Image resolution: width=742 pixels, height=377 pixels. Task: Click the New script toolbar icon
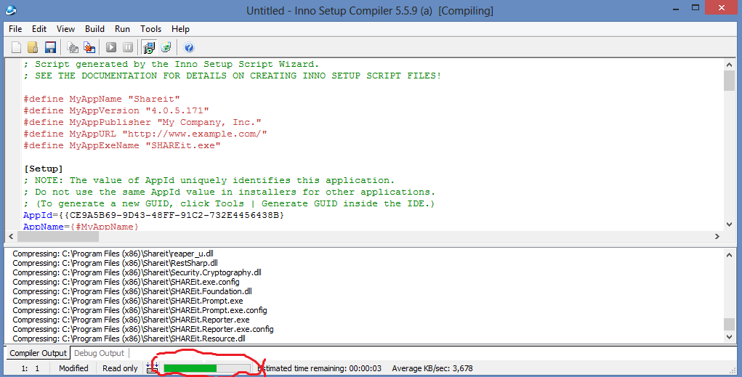[16, 48]
